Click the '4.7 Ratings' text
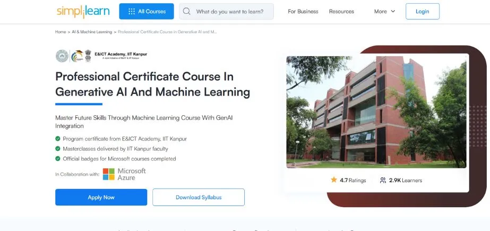The height and width of the screenshot is (231, 490). click(x=353, y=181)
